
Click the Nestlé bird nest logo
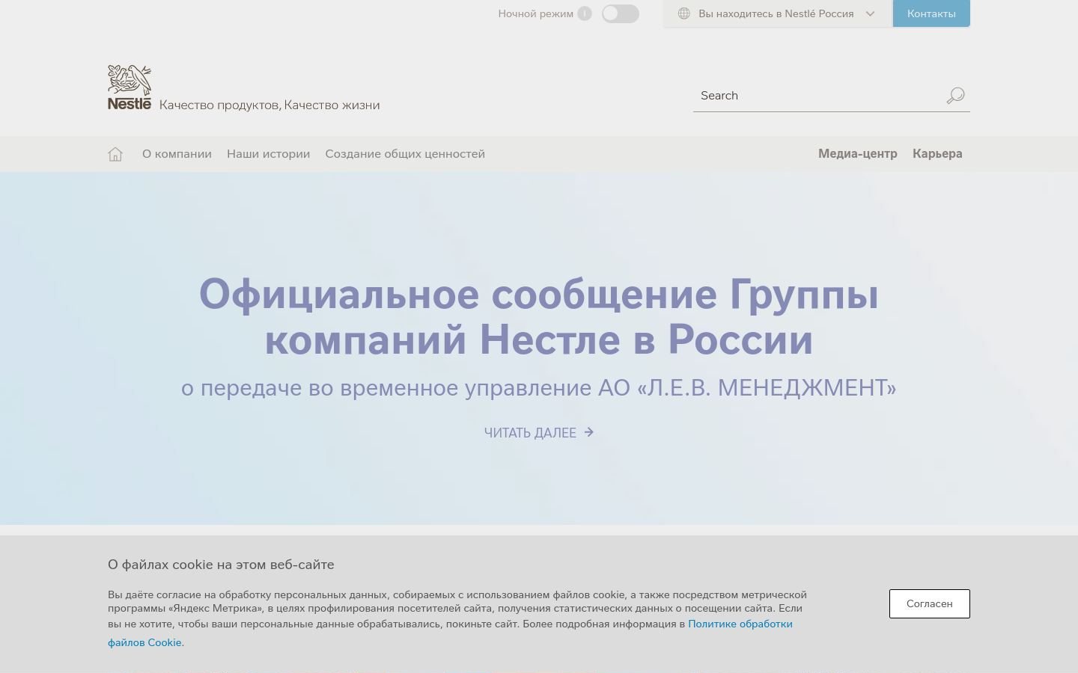(130, 87)
